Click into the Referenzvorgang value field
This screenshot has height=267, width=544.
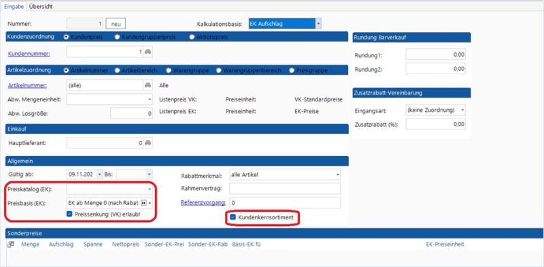point(285,202)
